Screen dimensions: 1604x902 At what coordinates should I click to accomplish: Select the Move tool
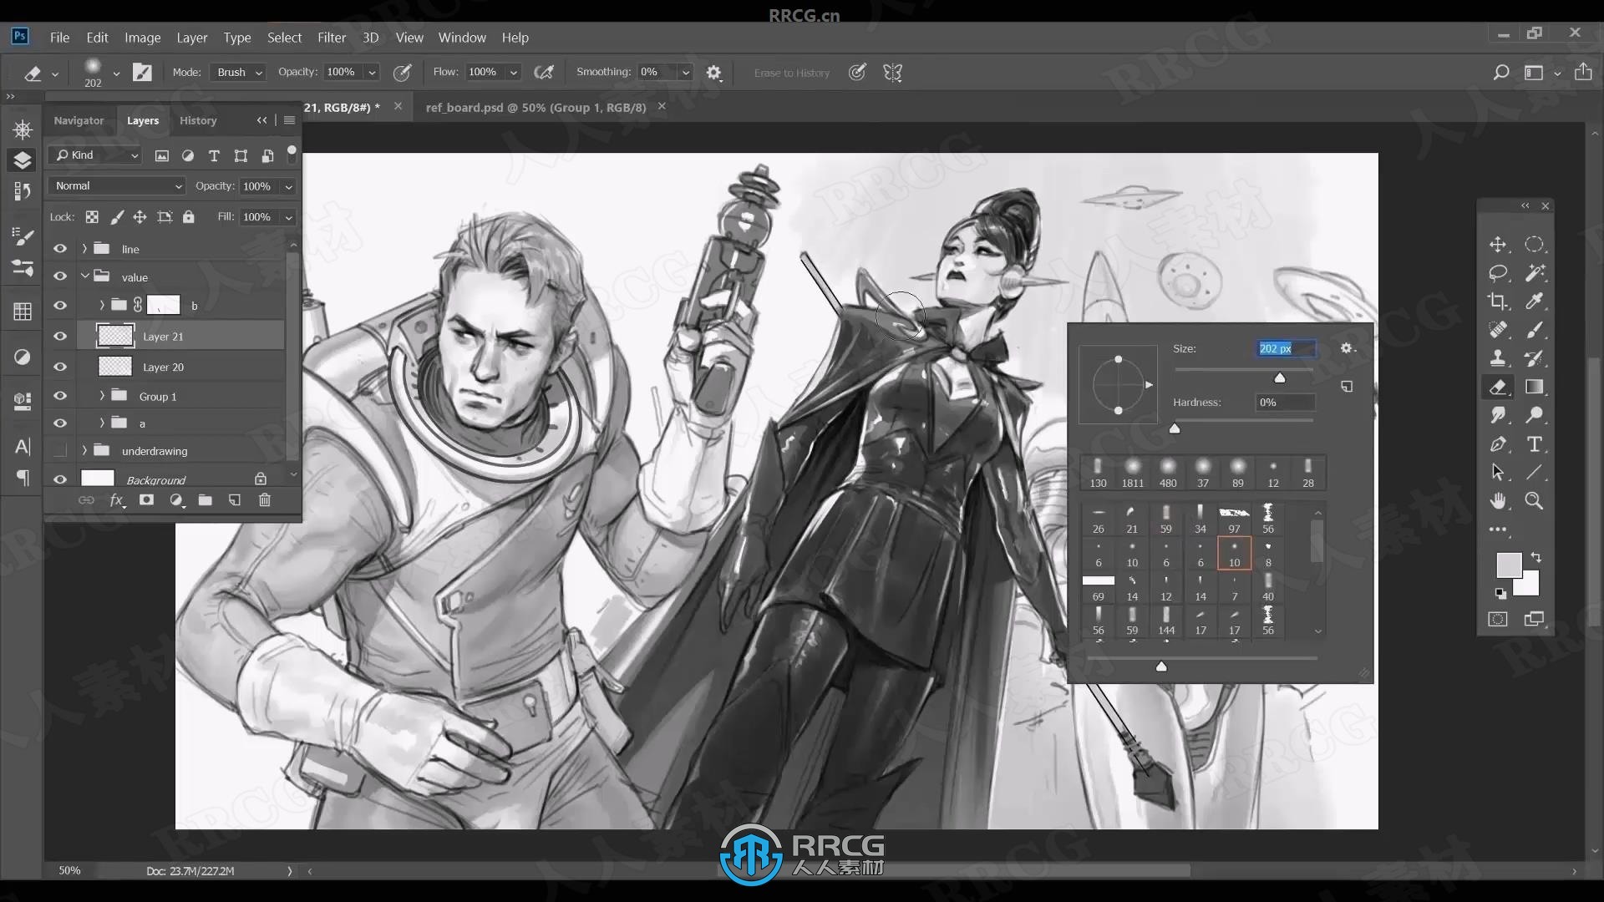pos(1498,245)
